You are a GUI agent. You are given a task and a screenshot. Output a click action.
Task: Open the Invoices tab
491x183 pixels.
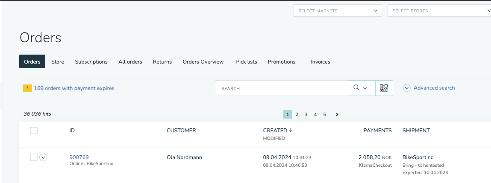point(320,61)
